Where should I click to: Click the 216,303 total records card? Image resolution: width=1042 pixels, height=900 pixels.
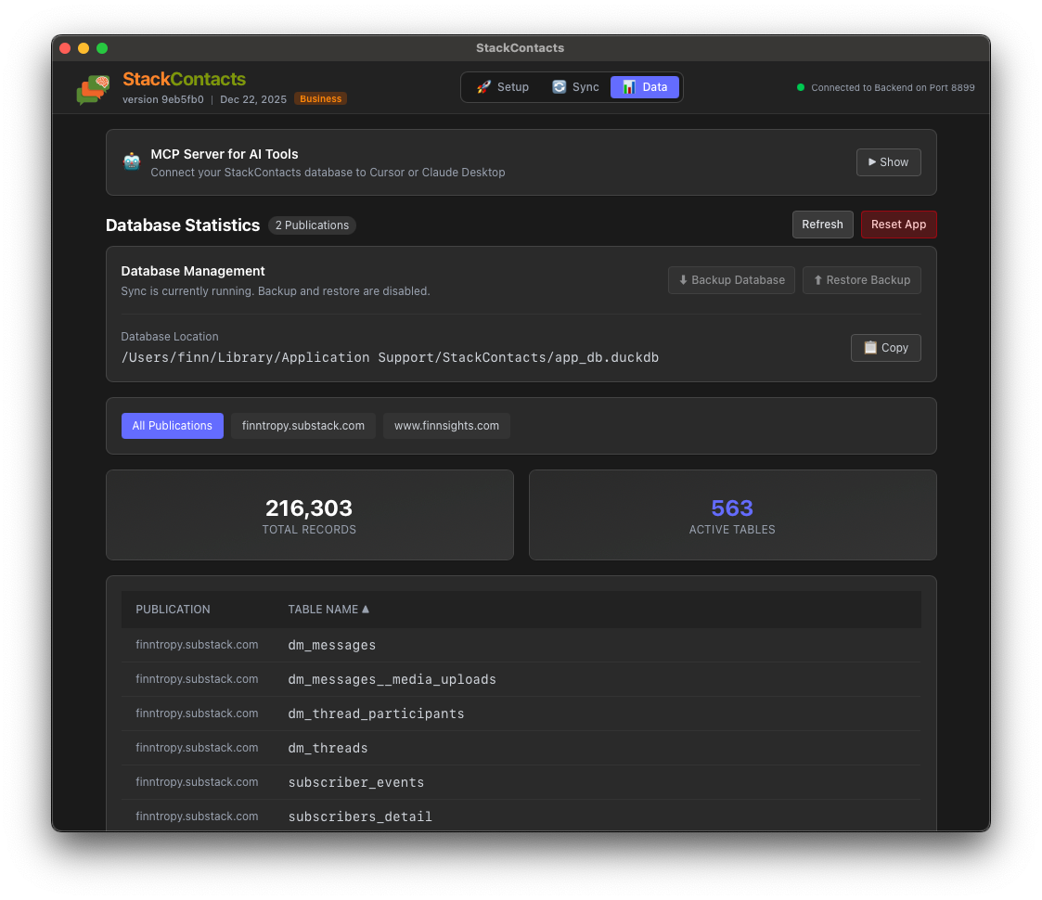click(x=310, y=515)
